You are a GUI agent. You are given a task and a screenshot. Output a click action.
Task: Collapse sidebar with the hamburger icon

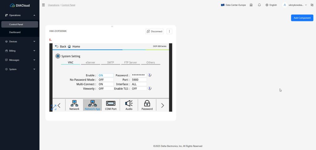[x=43, y=5]
